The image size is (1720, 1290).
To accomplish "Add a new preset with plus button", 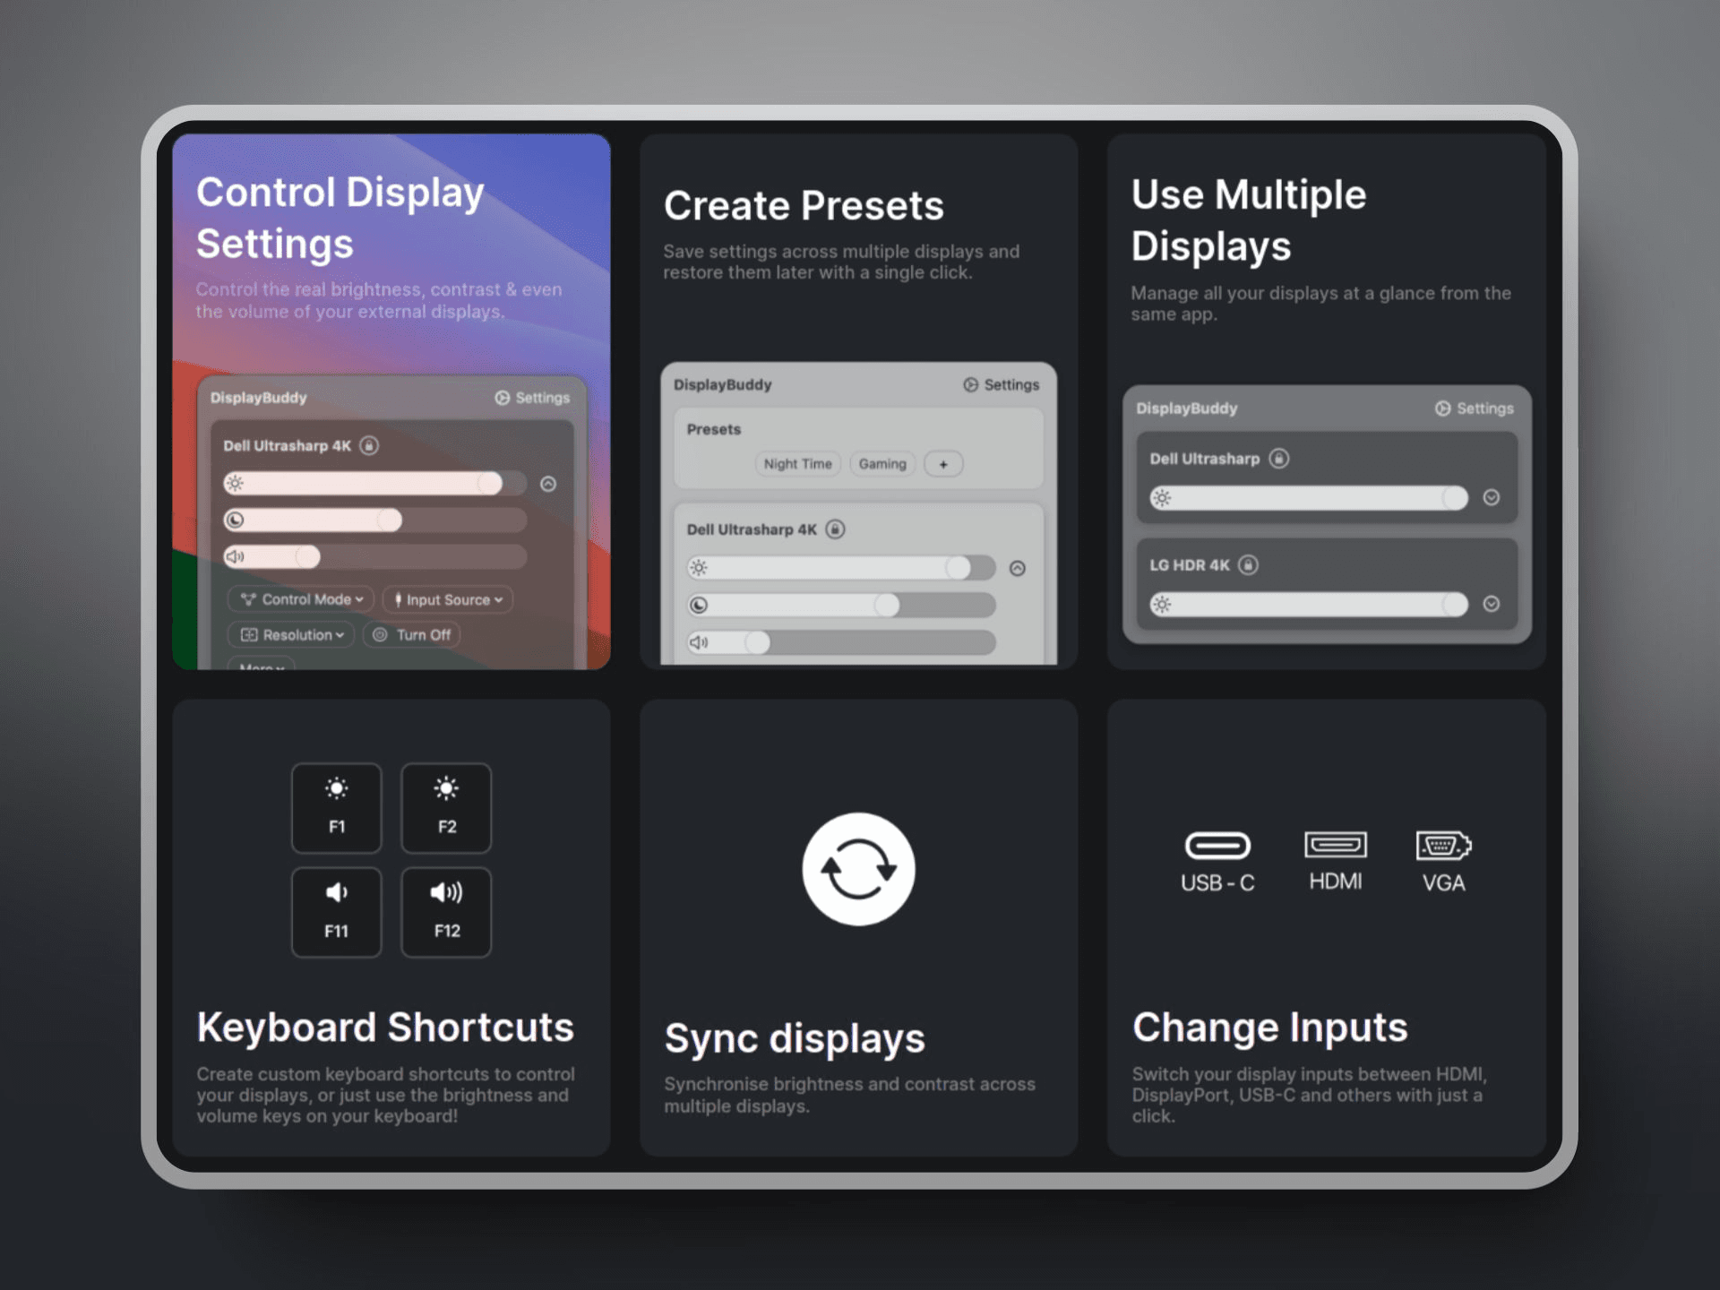I will [942, 464].
